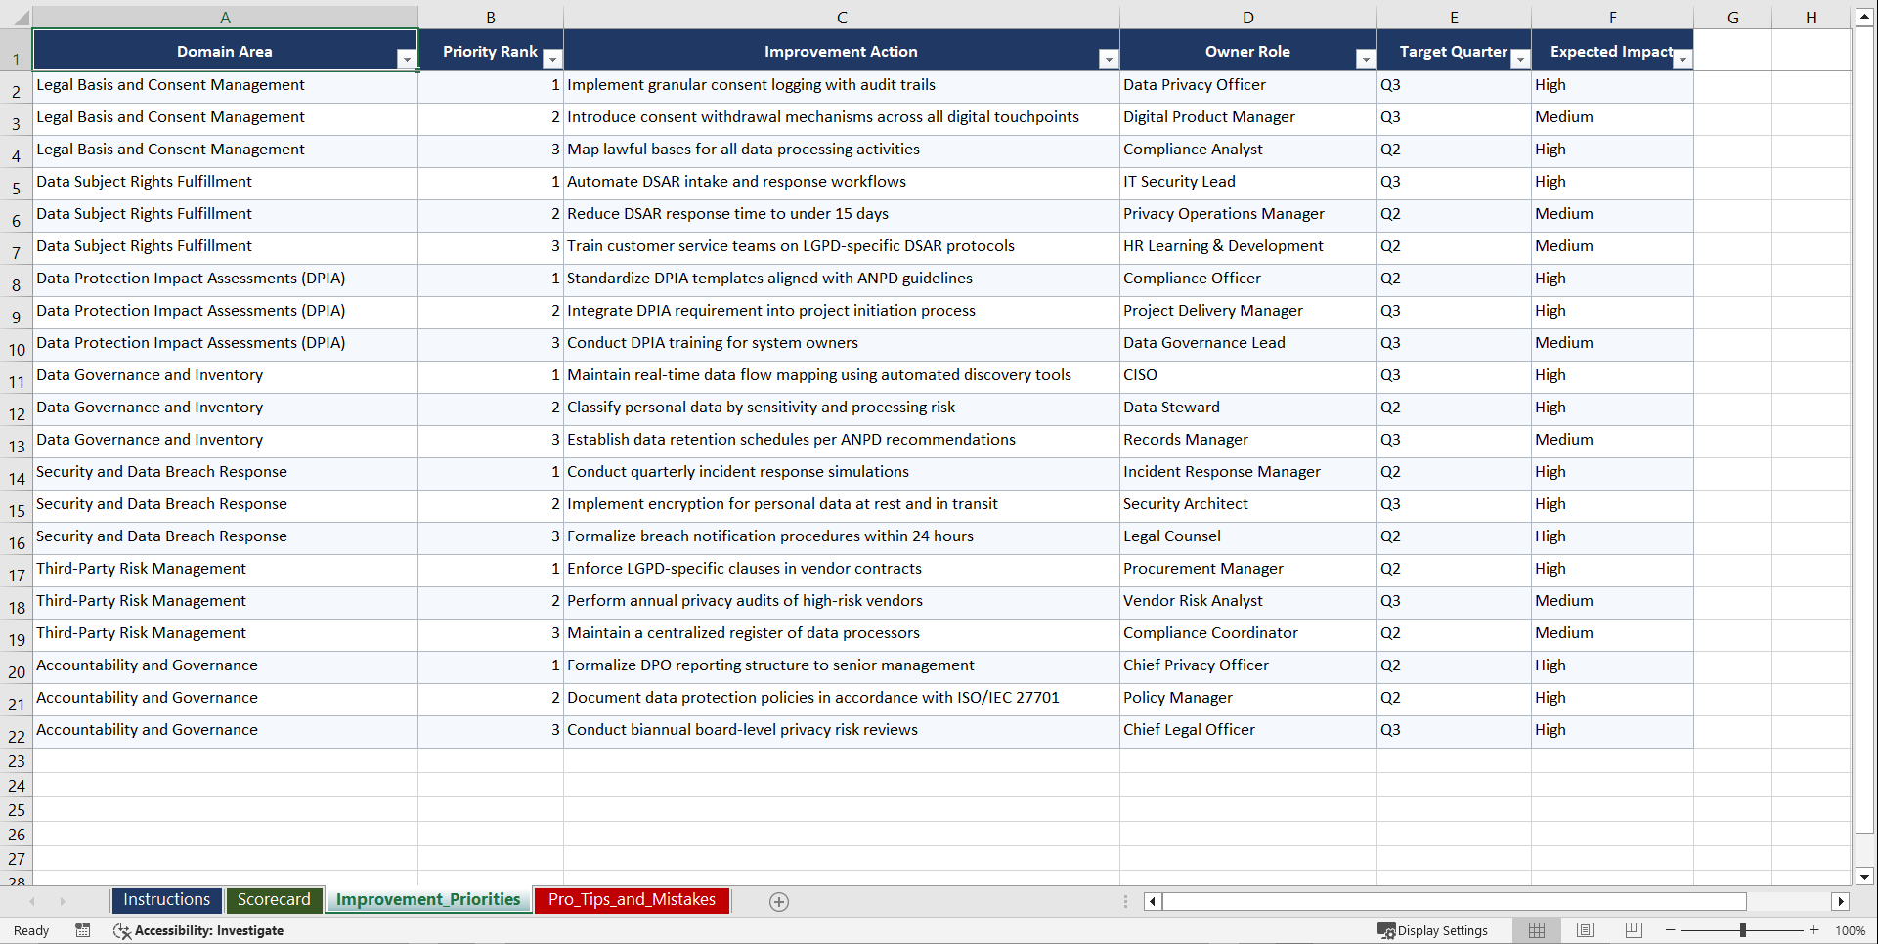The width and height of the screenshot is (1878, 944).
Task: Switch to the Instructions tab
Action: click(x=166, y=900)
